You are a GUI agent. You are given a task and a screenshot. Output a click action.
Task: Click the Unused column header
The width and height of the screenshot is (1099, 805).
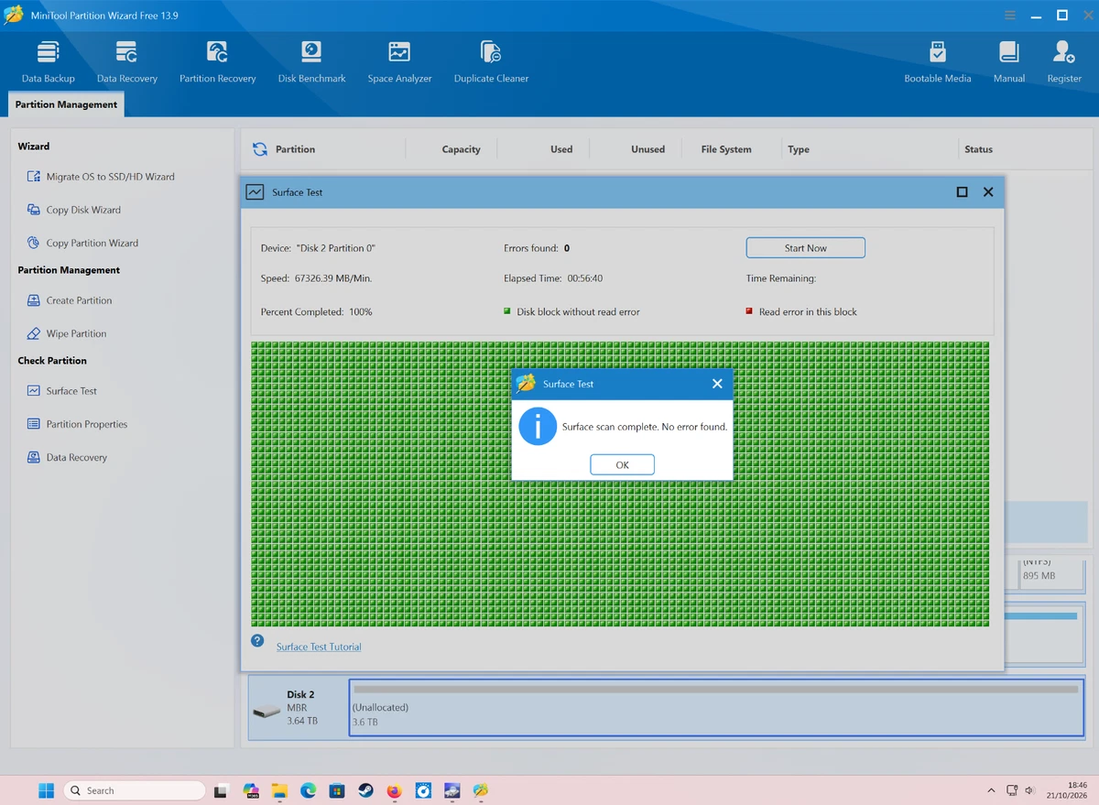pyautogui.click(x=647, y=149)
